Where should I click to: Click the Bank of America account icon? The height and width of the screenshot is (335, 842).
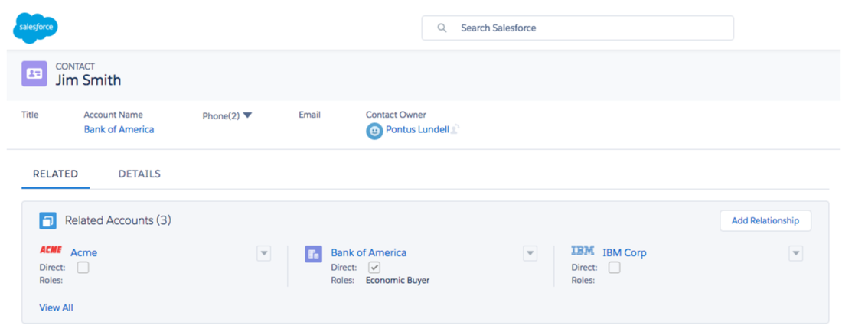tap(312, 253)
